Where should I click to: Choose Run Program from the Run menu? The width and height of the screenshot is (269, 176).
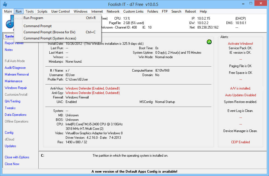pyautogui.click(x=58, y=18)
